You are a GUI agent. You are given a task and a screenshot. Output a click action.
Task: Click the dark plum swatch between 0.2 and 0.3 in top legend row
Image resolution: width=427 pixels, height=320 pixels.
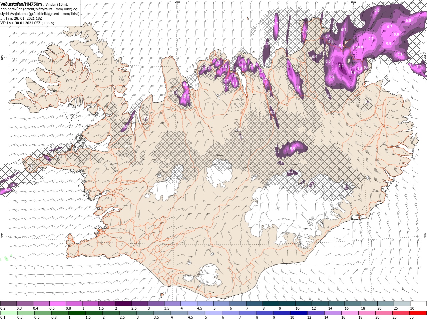[x=8, y=304]
